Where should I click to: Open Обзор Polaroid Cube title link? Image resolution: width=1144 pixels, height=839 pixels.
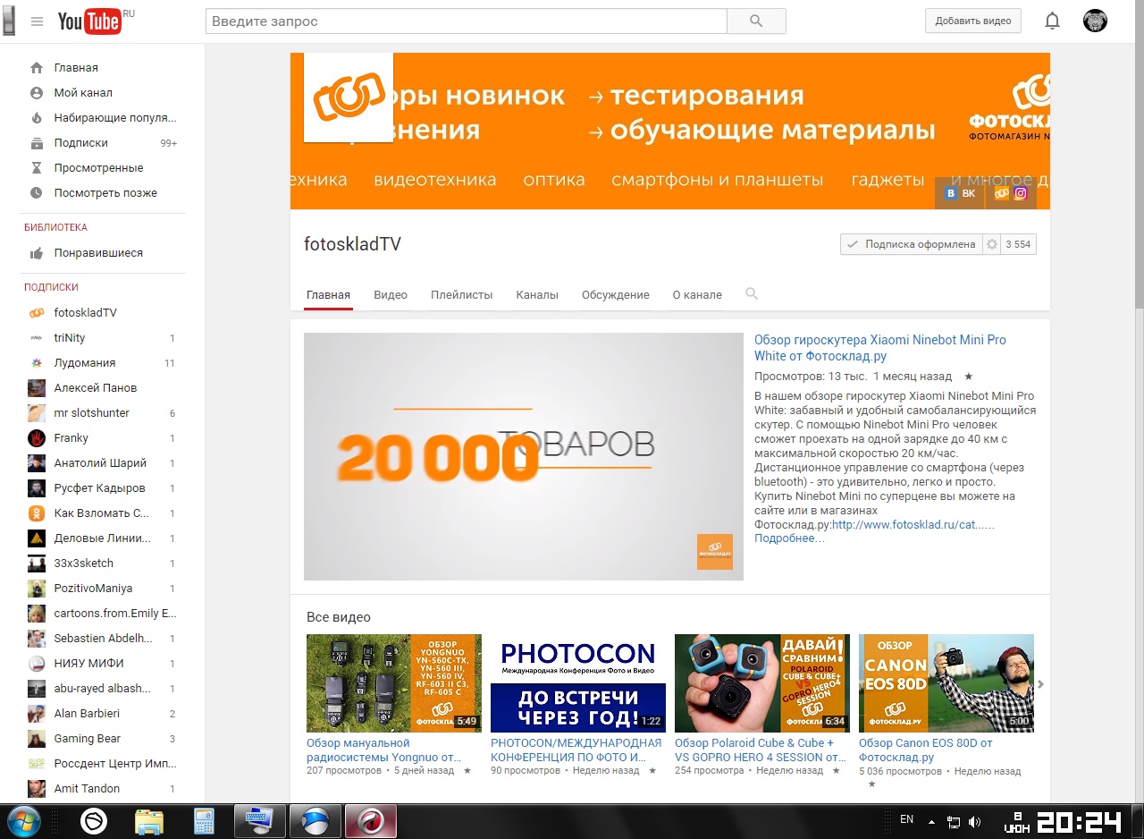point(760,750)
